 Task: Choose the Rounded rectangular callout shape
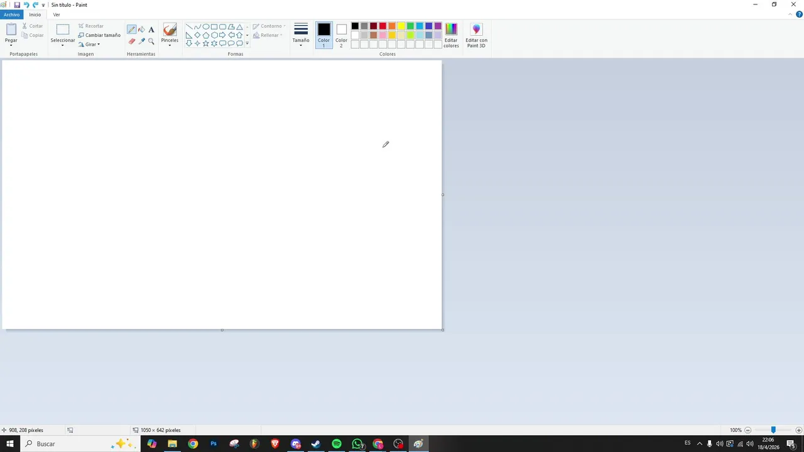(223, 43)
